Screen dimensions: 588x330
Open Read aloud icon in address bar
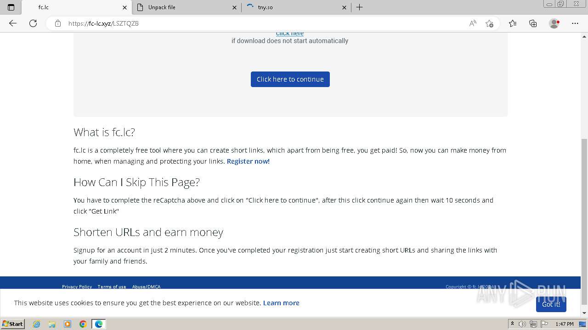point(473,23)
